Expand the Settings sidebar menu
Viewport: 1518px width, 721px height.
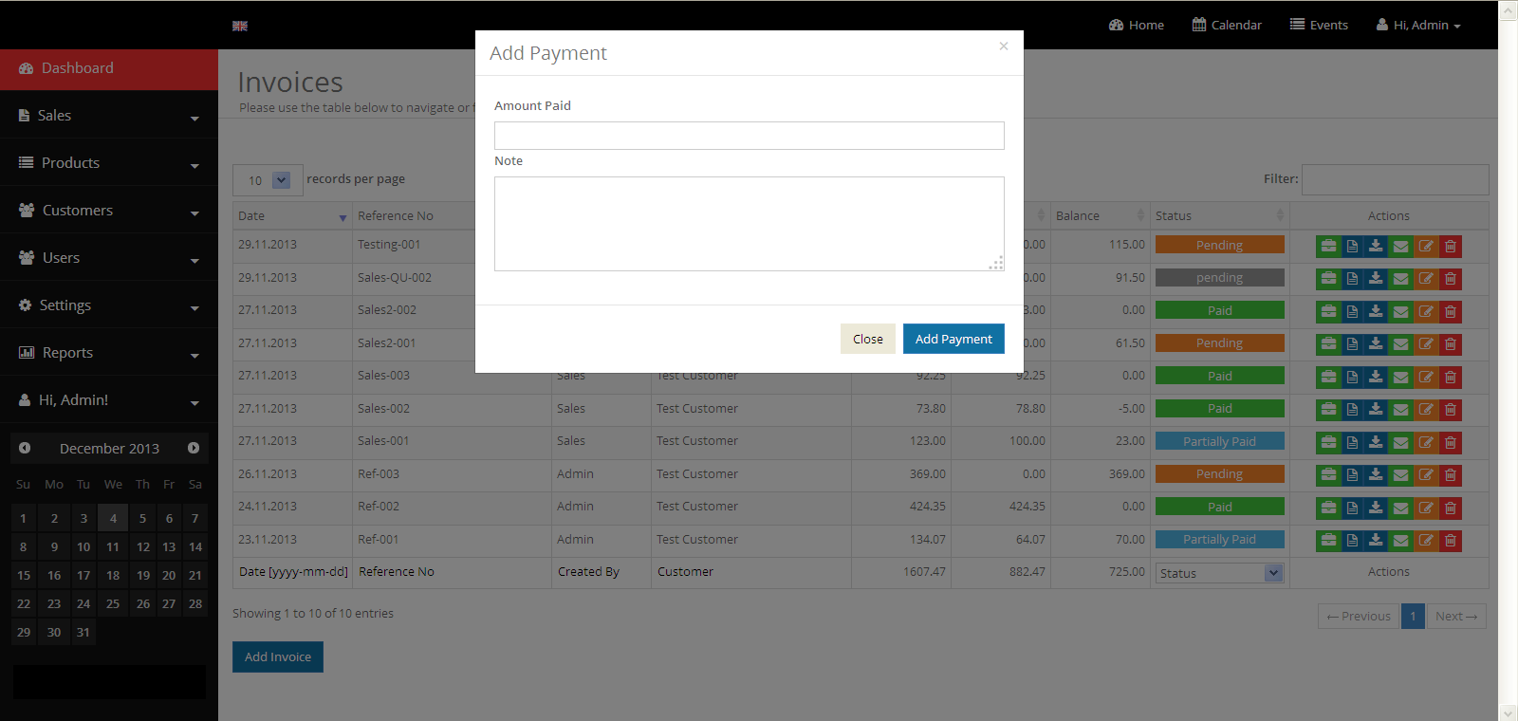point(109,305)
